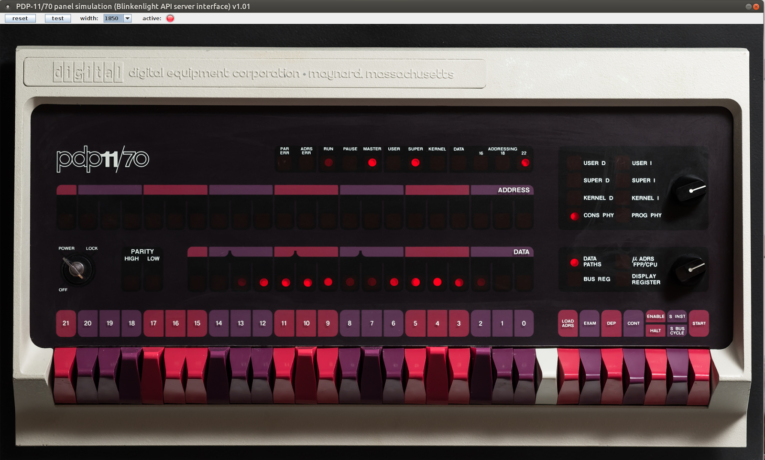Flip the START switch

(x=699, y=323)
